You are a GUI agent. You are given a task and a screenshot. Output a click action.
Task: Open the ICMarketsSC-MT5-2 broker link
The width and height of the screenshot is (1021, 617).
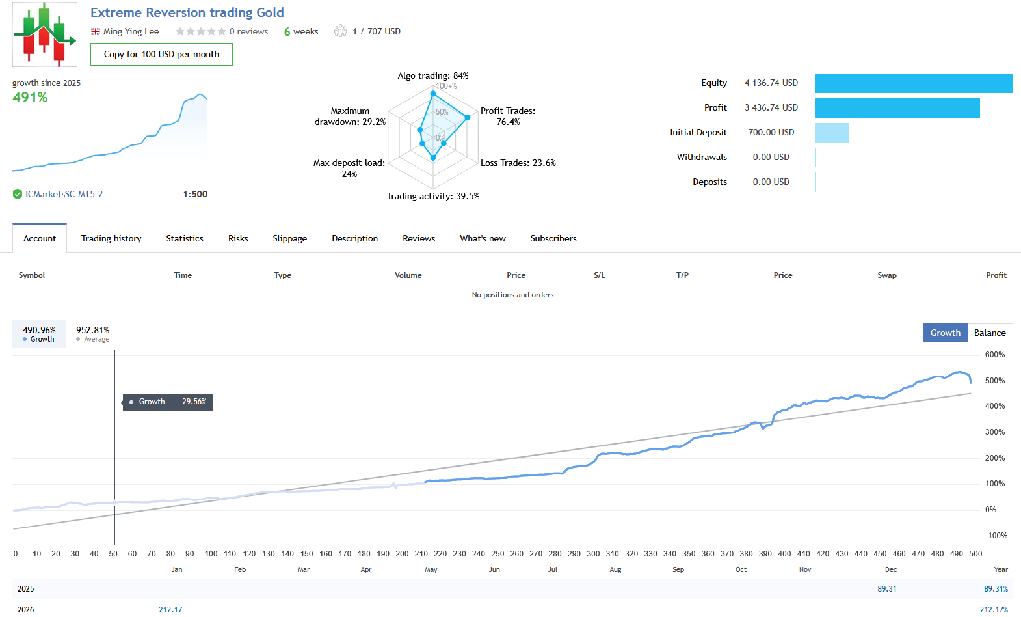pos(64,194)
